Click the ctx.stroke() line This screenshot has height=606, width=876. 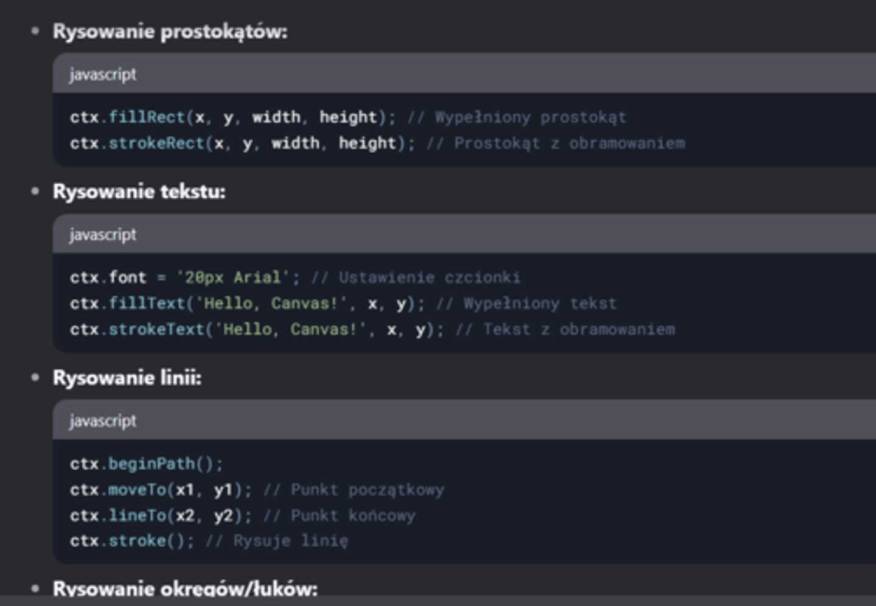click(209, 540)
